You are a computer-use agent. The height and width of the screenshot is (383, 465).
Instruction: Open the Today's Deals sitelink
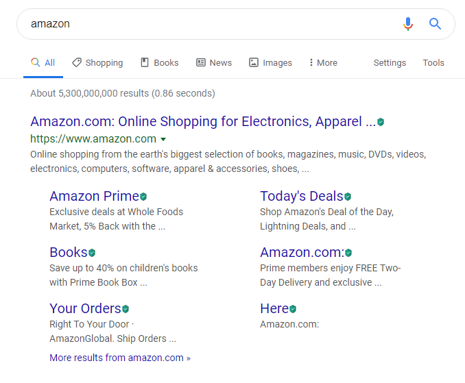(x=301, y=197)
